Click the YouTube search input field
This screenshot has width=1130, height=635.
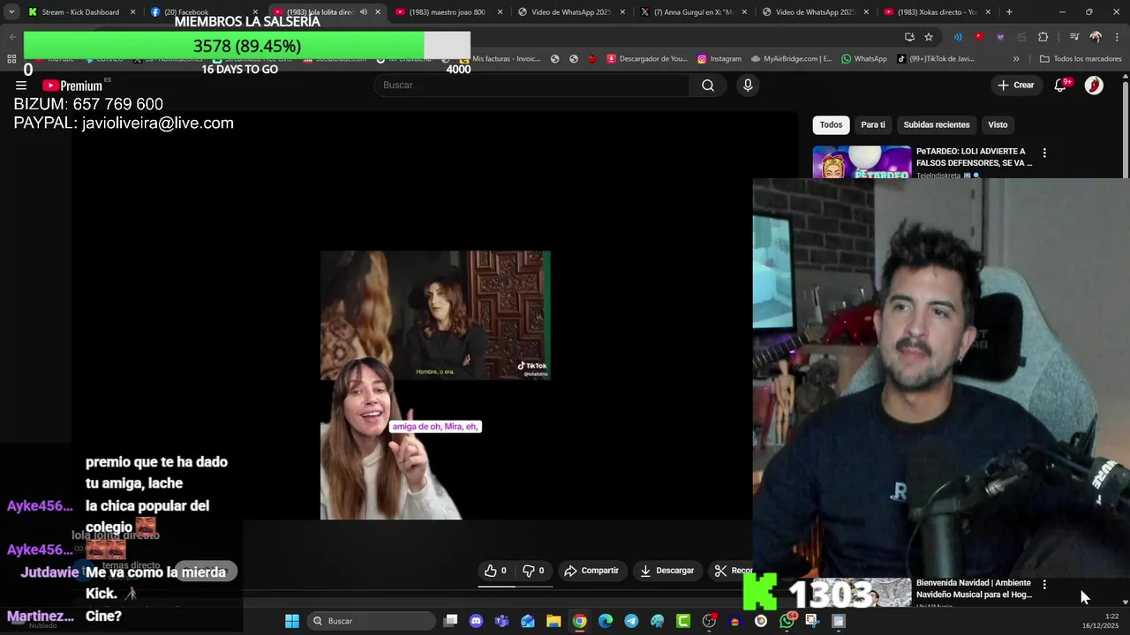[x=532, y=86]
